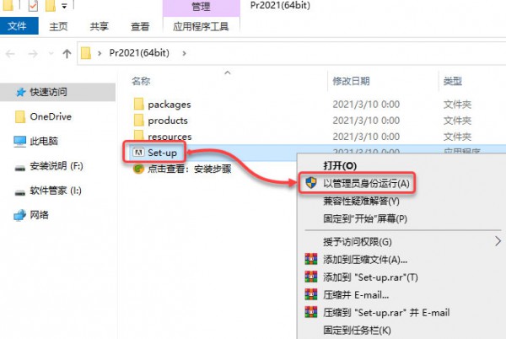Click the packages folder icon
This screenshot has width=506, height=339.
click(x=139, y=104)
